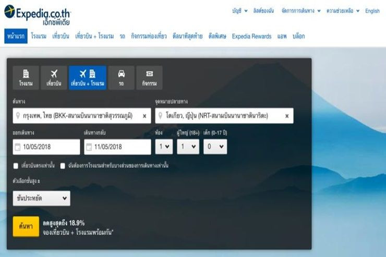Screen dimensions: 386x257
Task: Clear the Tokyo destination field with X
Action: click(287, 116)
